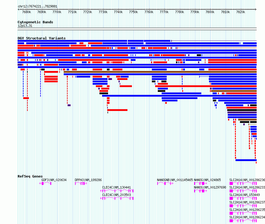
Task: Open the NANOG|NM_001297698 transcript label
Action: (210, 187)
